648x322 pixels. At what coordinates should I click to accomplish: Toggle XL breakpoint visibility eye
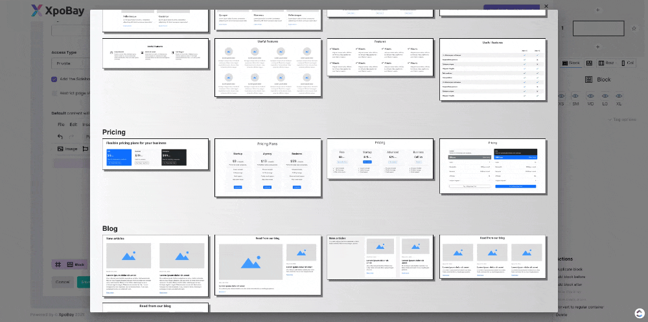coord(619,94)
